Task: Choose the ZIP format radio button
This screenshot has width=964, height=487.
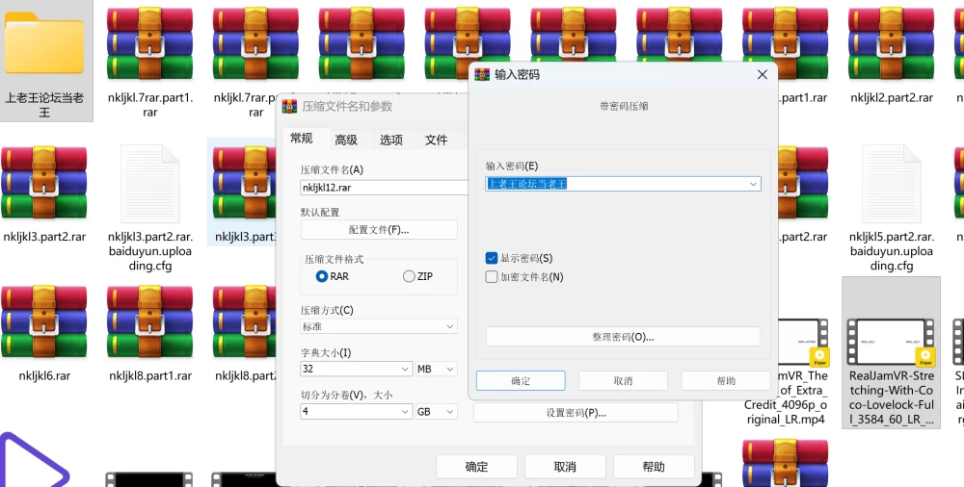Action: (x=409, y=276)
